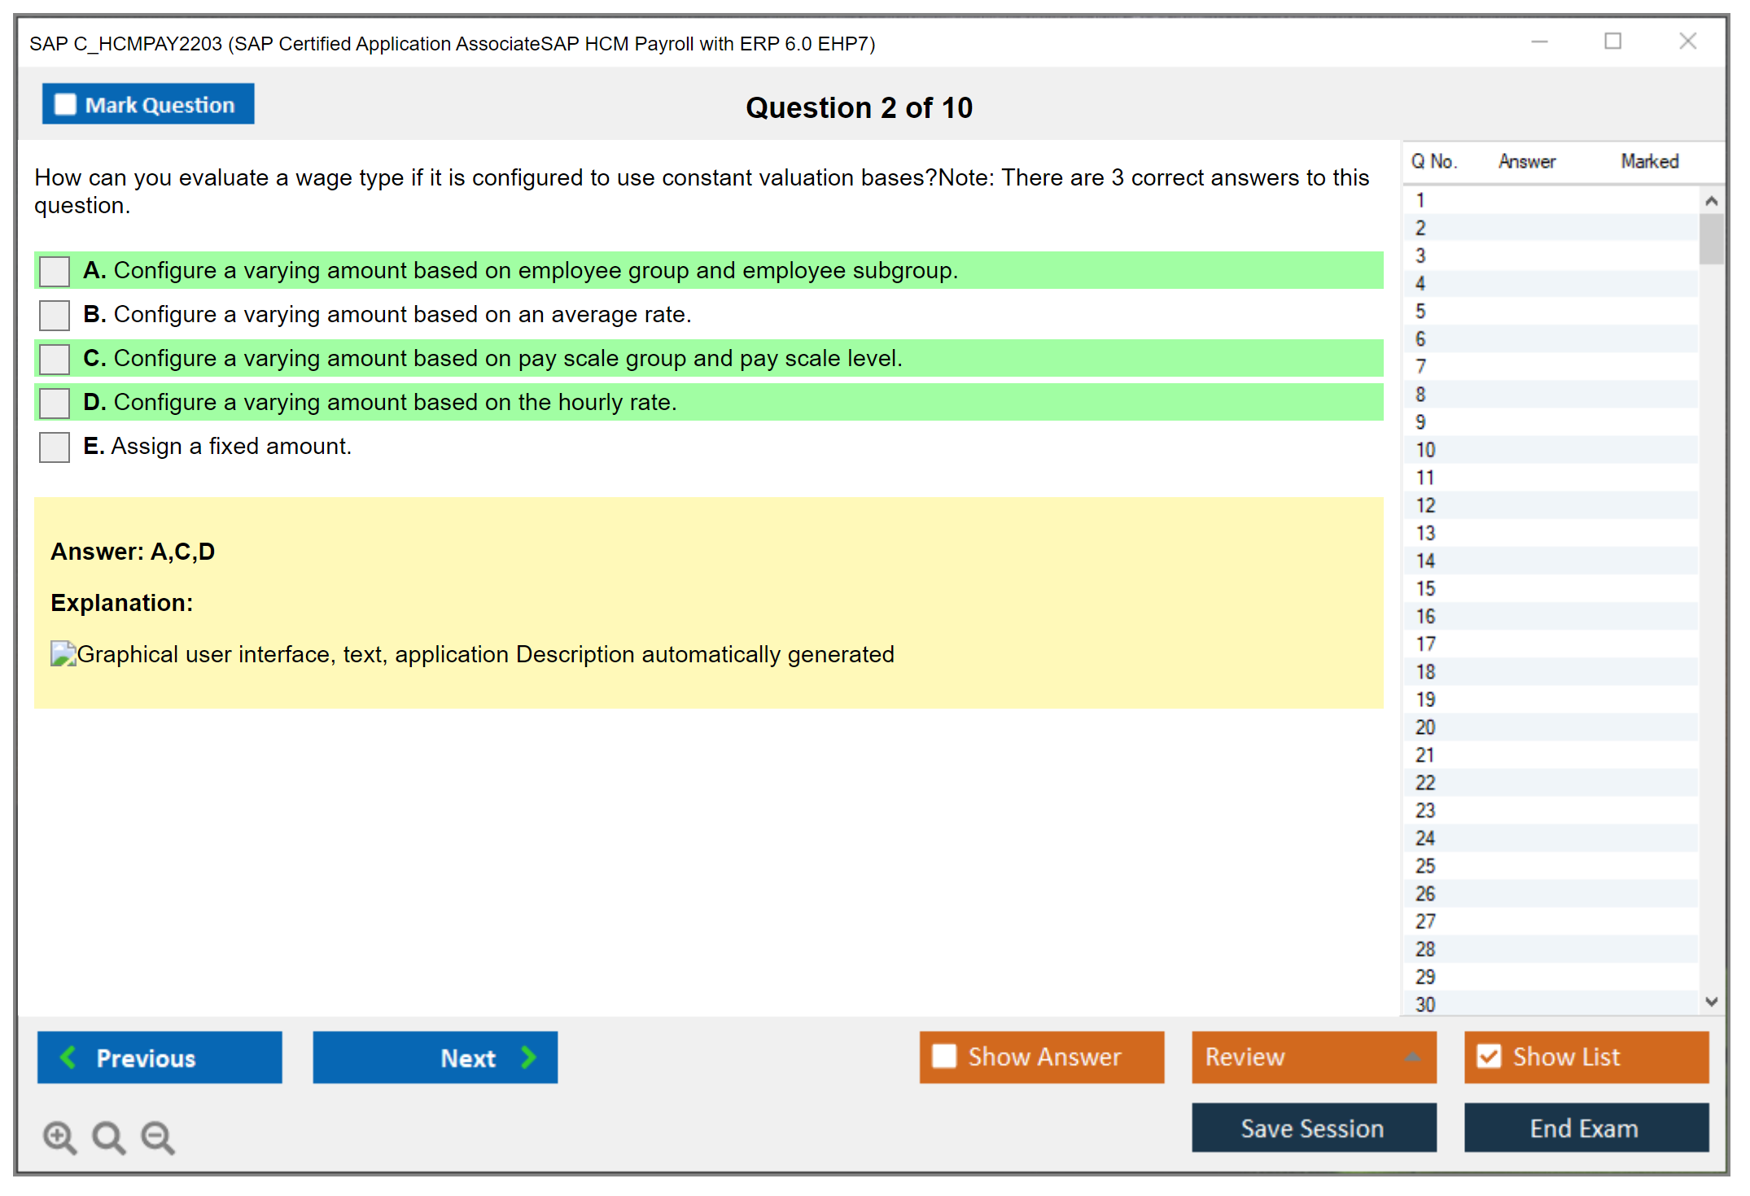1750x1196 pixels.
Task: Check answer option A checkbox
Action: coord(55,271)
